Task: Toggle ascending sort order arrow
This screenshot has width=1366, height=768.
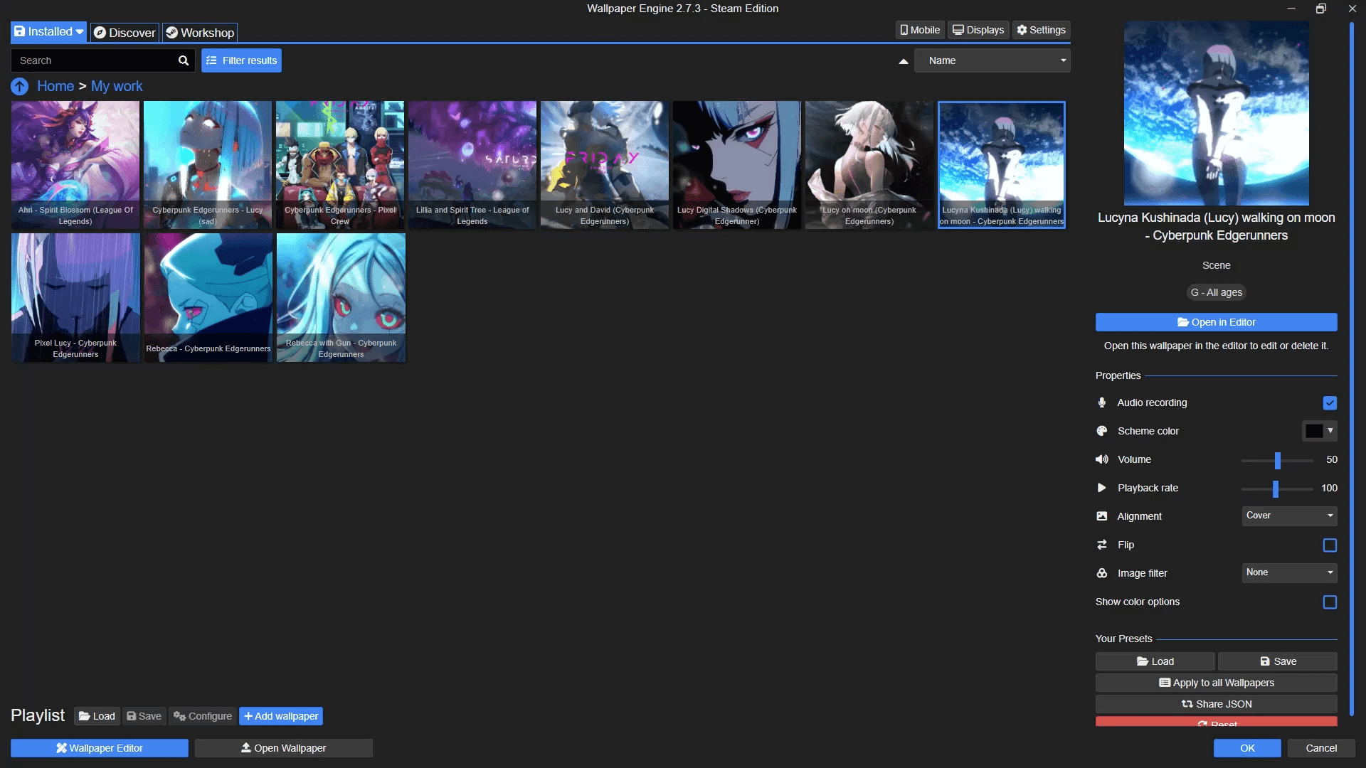Action: tap(903, 61)
